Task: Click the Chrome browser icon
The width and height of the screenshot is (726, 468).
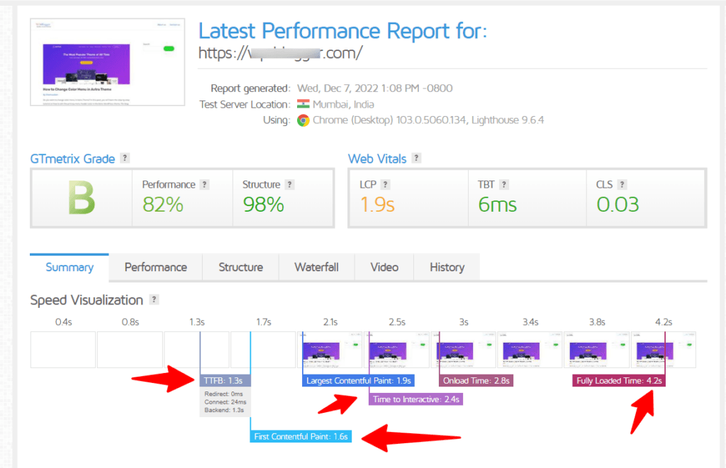Action: 302,120
